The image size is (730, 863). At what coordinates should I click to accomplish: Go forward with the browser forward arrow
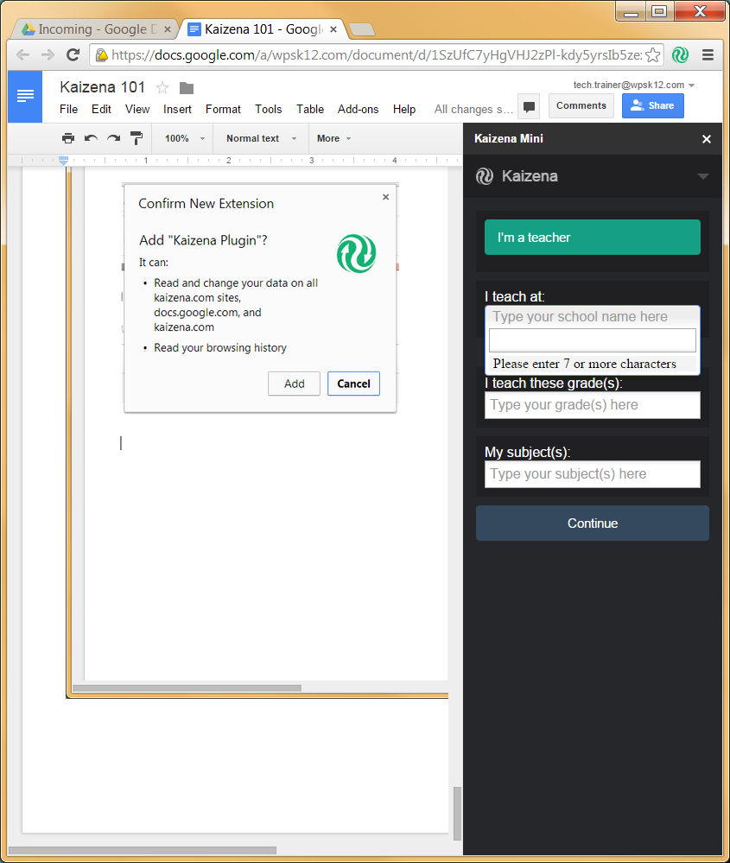[48, 54]
